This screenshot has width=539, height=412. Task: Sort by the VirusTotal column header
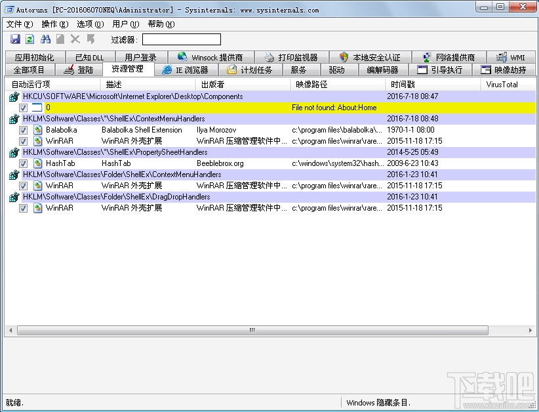(508, 84)
